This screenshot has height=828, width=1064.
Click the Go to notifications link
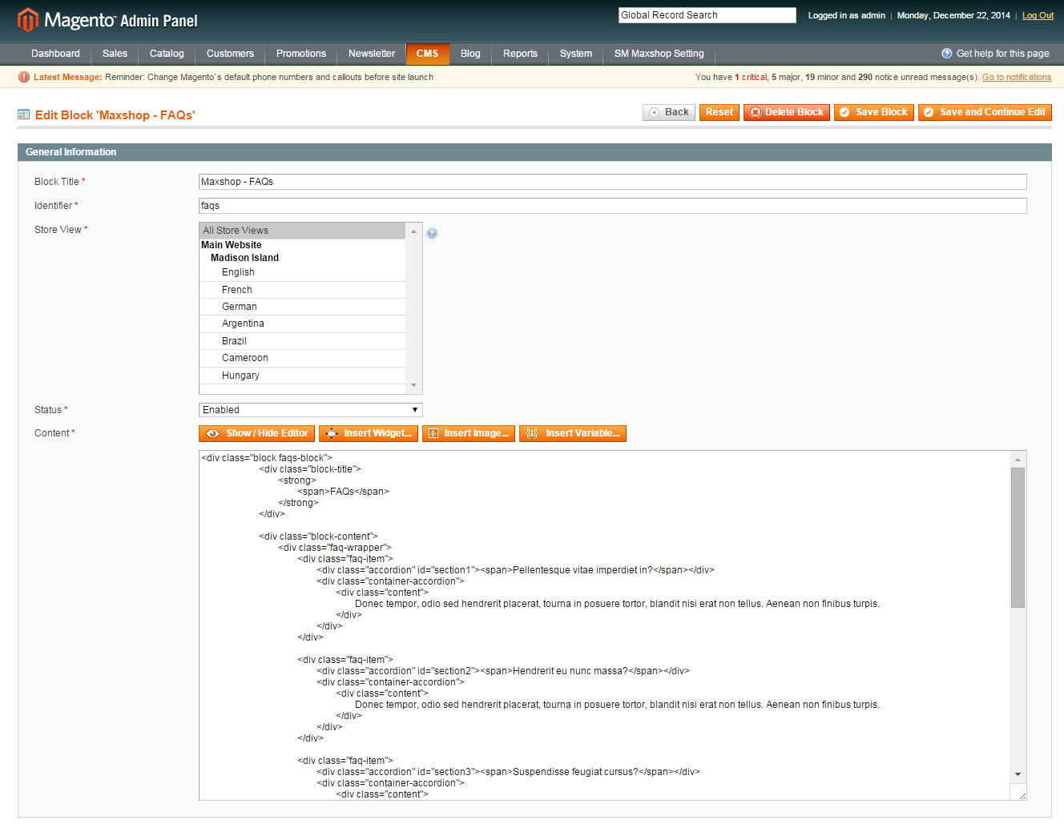click(1017, 77)
